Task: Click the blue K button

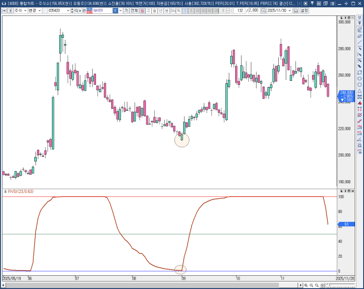Action: pos(116,11)
